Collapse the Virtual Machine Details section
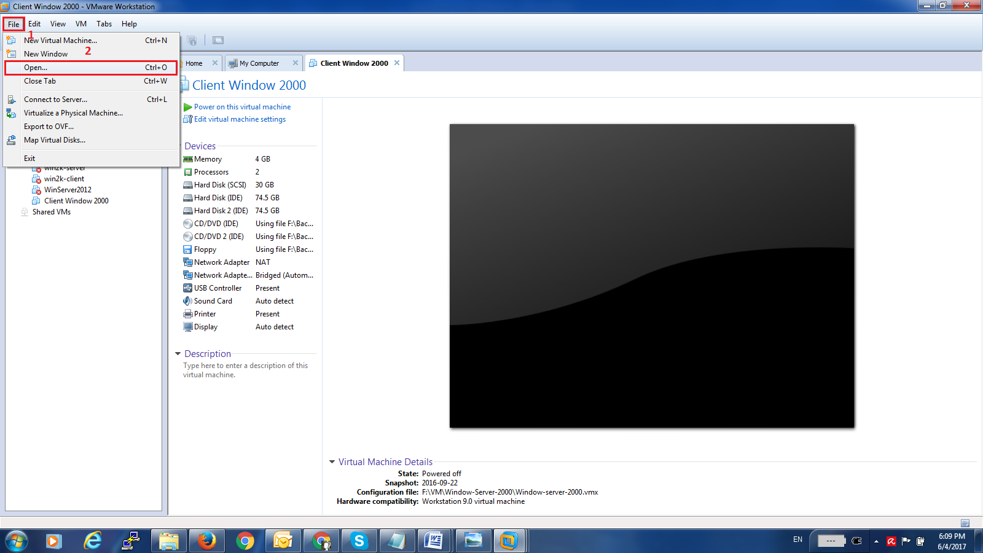 [332, 462]
